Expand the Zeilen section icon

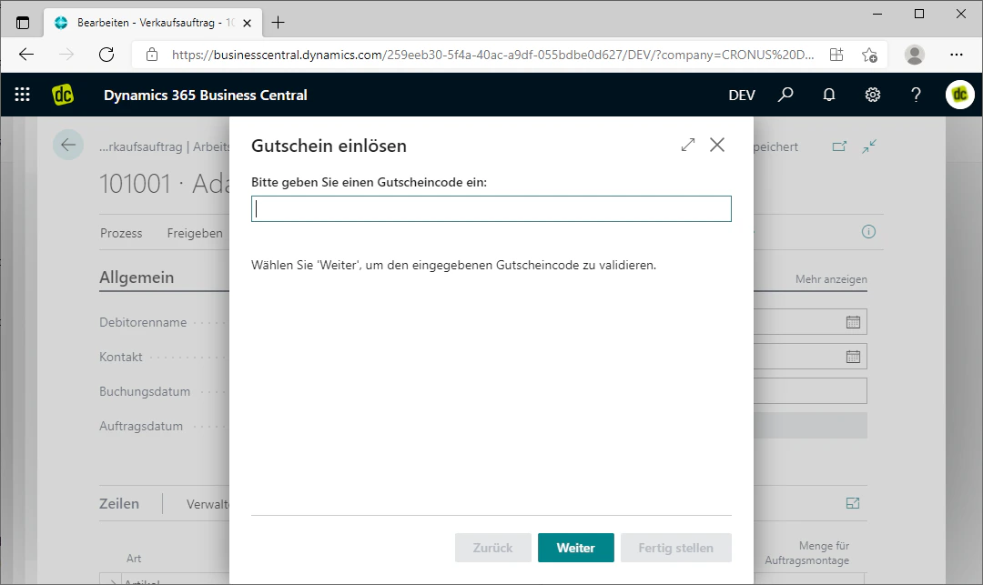click(x=853, y=503)
